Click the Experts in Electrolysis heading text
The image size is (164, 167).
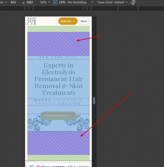pyautogui.click(x=58, y=79)
